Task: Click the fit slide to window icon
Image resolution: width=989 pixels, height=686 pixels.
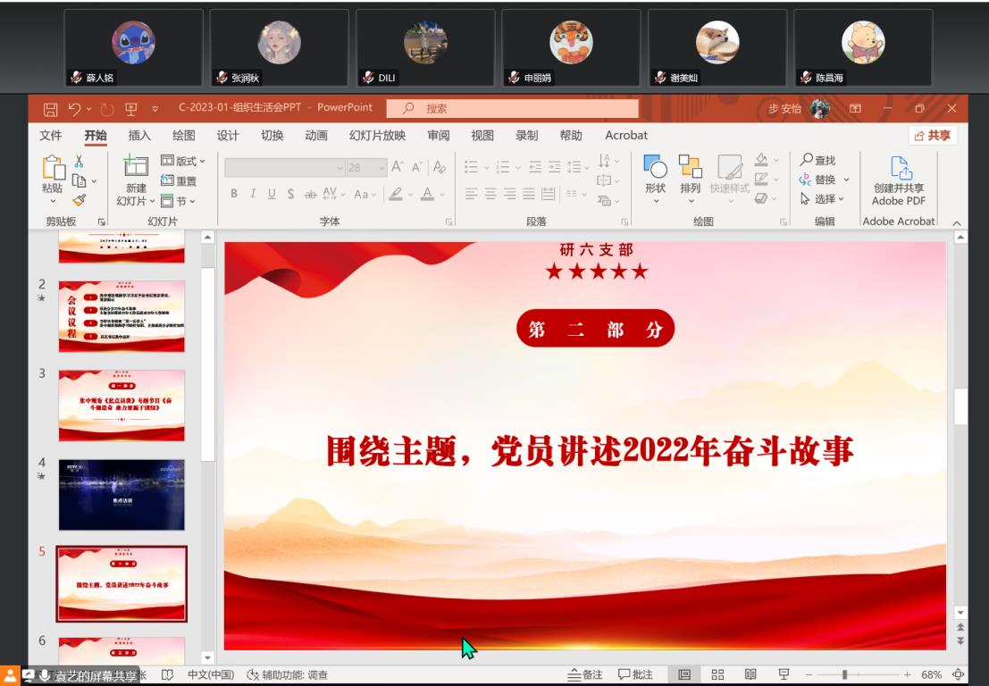Action: (x=959, y=674)
